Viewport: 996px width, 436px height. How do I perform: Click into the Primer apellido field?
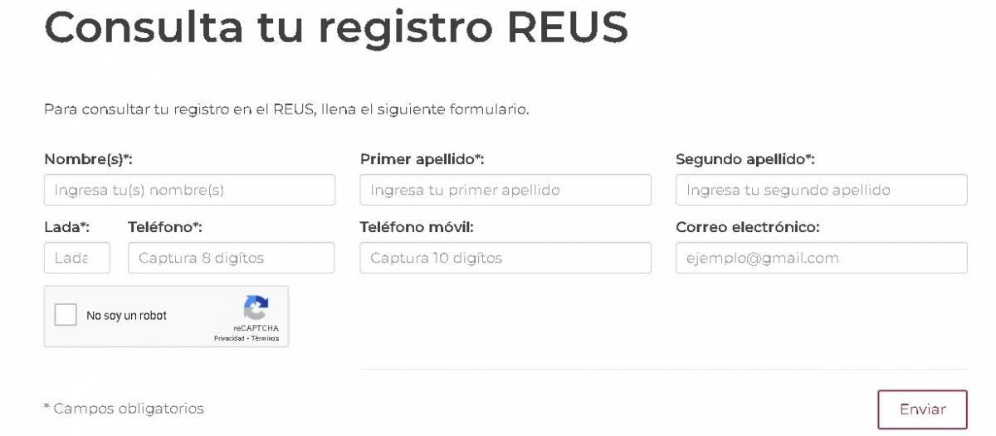[x=505, y=190]
